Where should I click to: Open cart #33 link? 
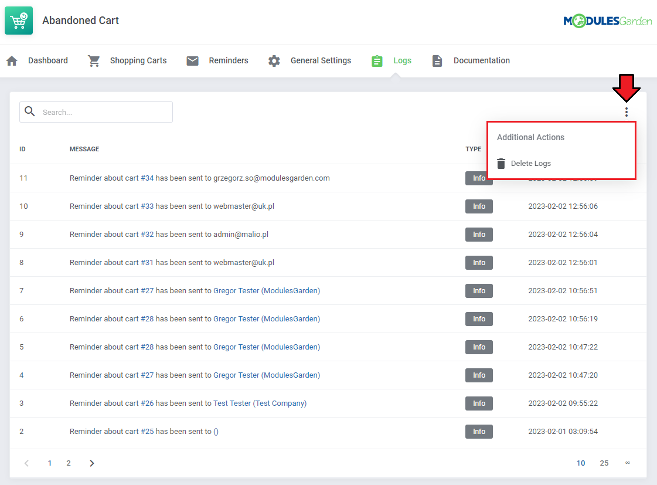tap(147, 206)
